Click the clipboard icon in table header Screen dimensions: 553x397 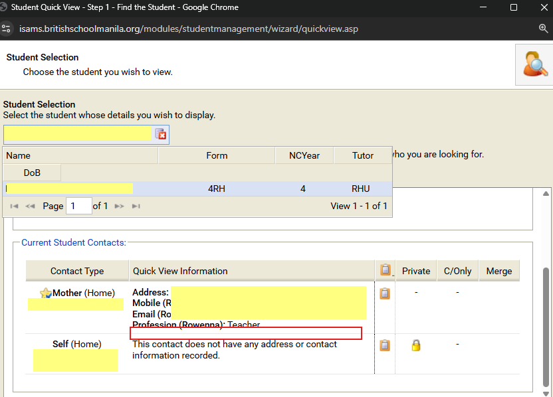point(385,270)
